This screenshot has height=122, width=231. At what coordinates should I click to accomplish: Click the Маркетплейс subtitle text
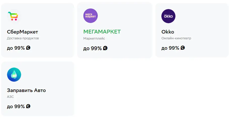coord(94,38)
